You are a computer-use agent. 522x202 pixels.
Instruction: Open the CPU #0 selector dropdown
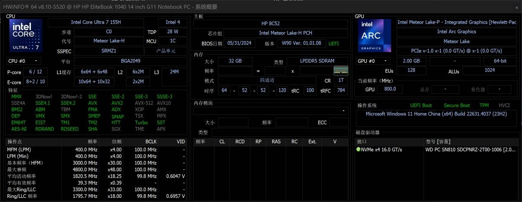pos(24,61)
